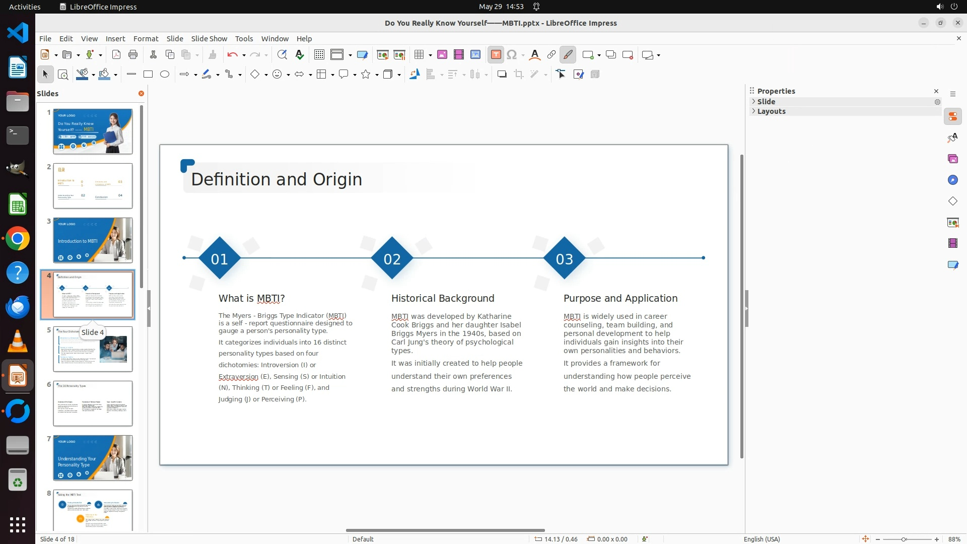This screenshot has height=544, width=967.
Task: Open the Slide Show menu
Action: 209,38
